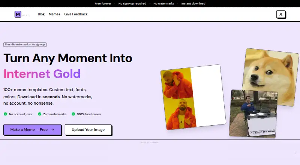Viewport: 300px width, 165px height.
Task: Select the Drake meme template thumbnail
Action: [193, 97]
